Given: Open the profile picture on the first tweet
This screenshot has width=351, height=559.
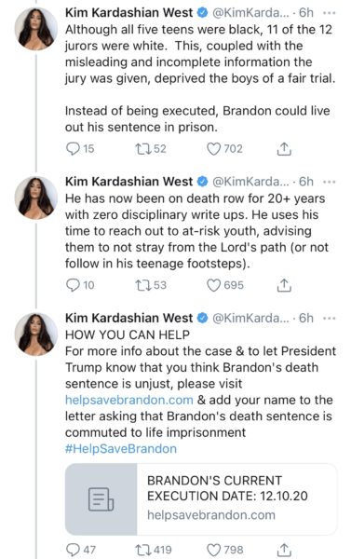Looking at the screenshot, I should pos(35,29).
